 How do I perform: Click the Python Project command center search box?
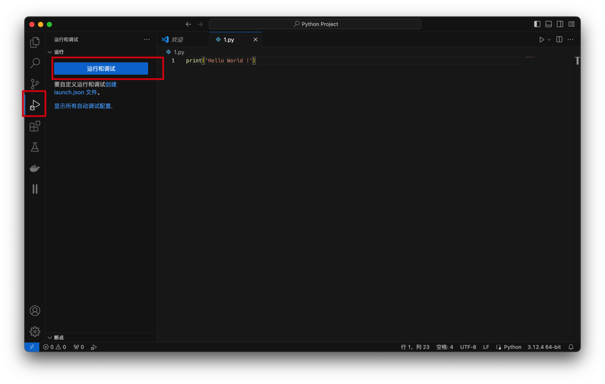click(315, 24)
